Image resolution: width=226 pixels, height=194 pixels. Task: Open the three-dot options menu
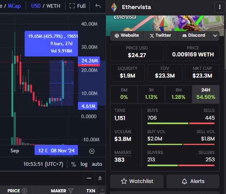[x=219, y=7]
